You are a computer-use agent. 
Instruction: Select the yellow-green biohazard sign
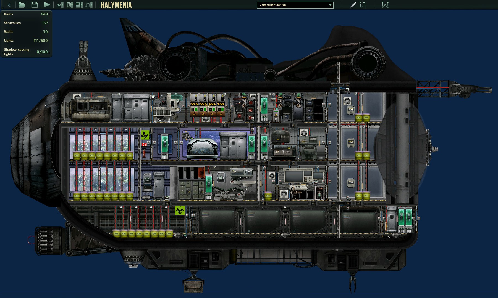click(180, 211)
